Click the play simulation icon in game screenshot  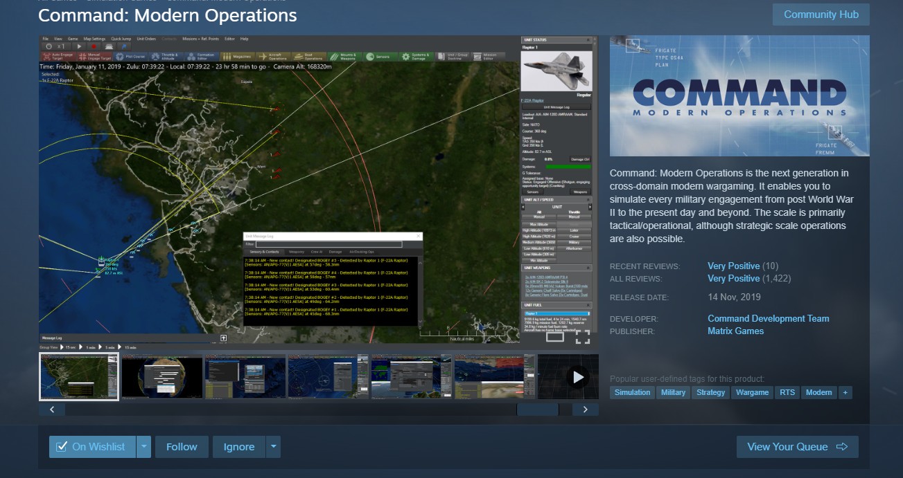(80, 46)
